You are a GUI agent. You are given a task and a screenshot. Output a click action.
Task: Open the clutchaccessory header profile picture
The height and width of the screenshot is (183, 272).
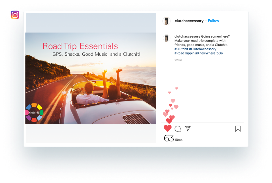click(x=167, y=21)
